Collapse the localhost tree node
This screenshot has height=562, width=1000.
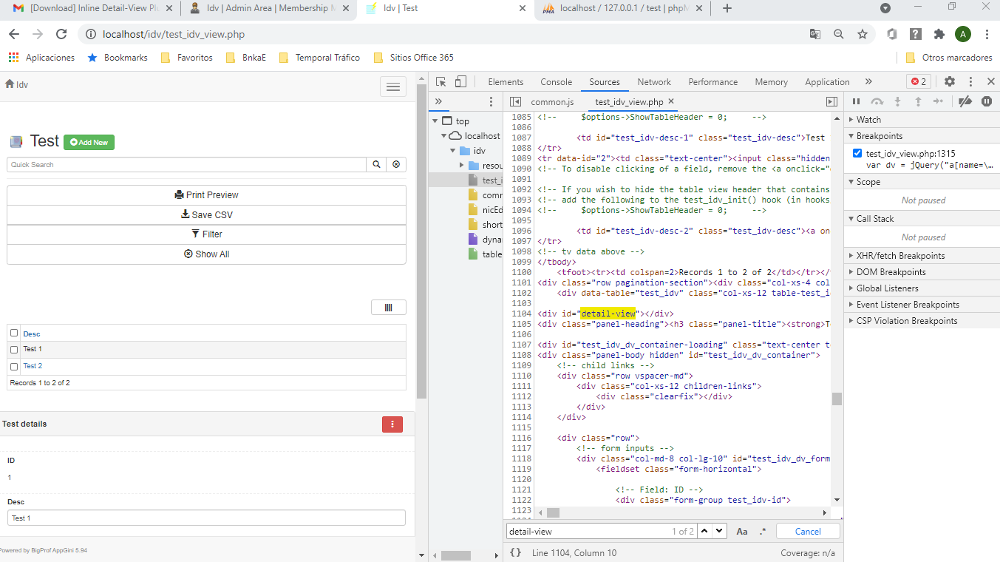point(443,135)
